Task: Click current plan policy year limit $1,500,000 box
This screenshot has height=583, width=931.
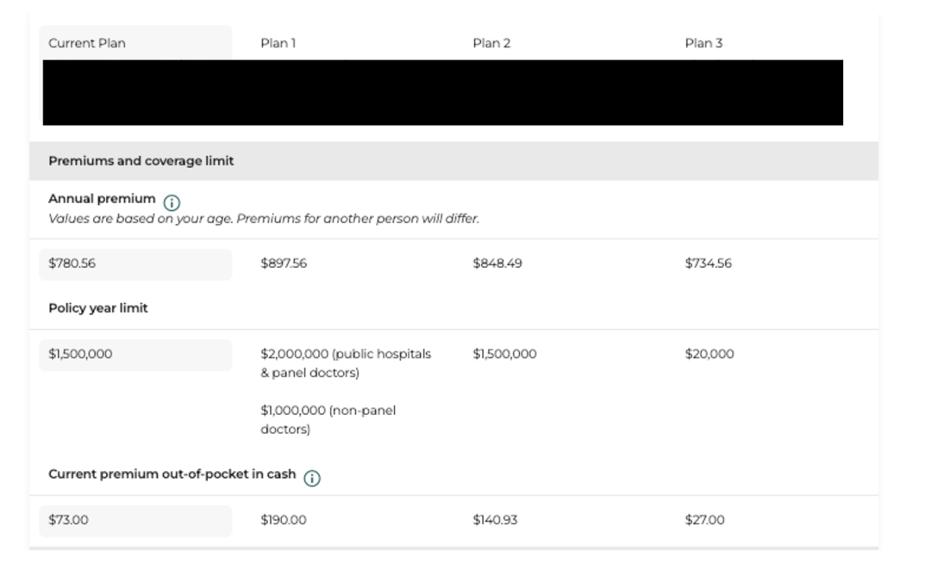Action: click(x=135, y=355)
